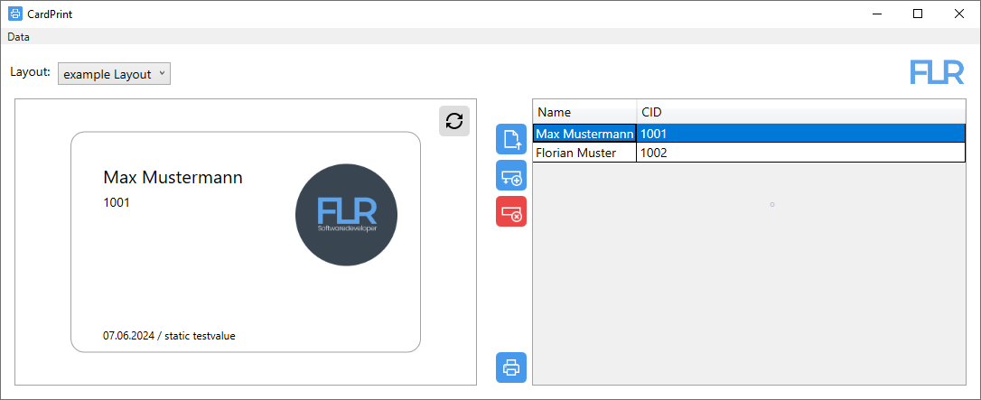Click the blue add row button
This screenshot has width=981, height=400.
coord(511,175)
